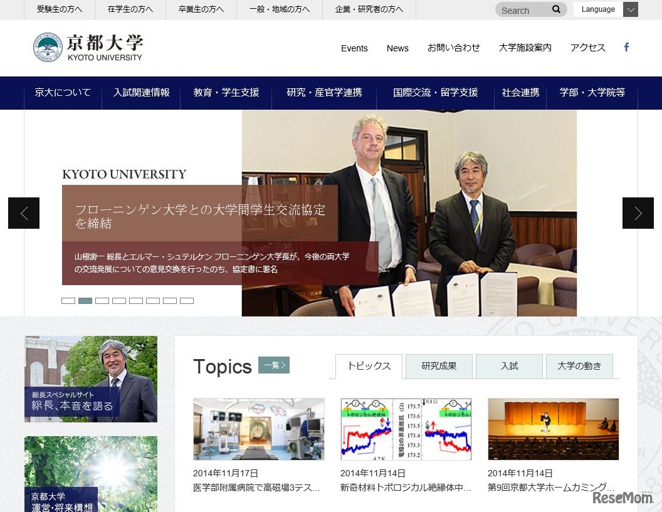Jump to the last slide via its dot
Image resolution: width=662 pixels, height=512 pixels.
[x=187, y=300]
